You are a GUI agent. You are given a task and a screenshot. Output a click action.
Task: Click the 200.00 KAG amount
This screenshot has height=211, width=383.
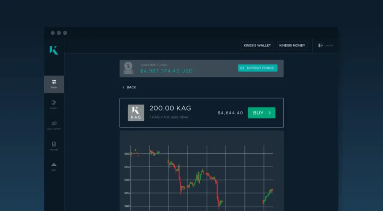point(170,108)
